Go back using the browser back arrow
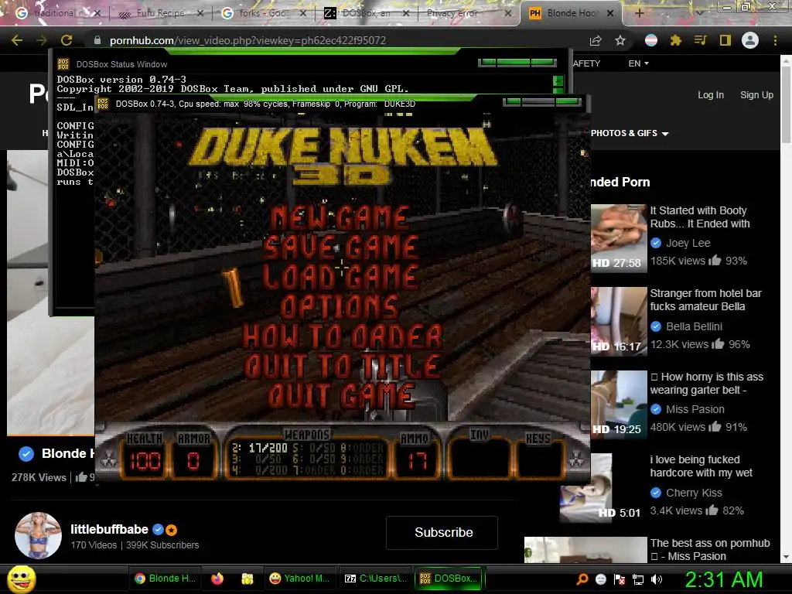 coord(17,40)
